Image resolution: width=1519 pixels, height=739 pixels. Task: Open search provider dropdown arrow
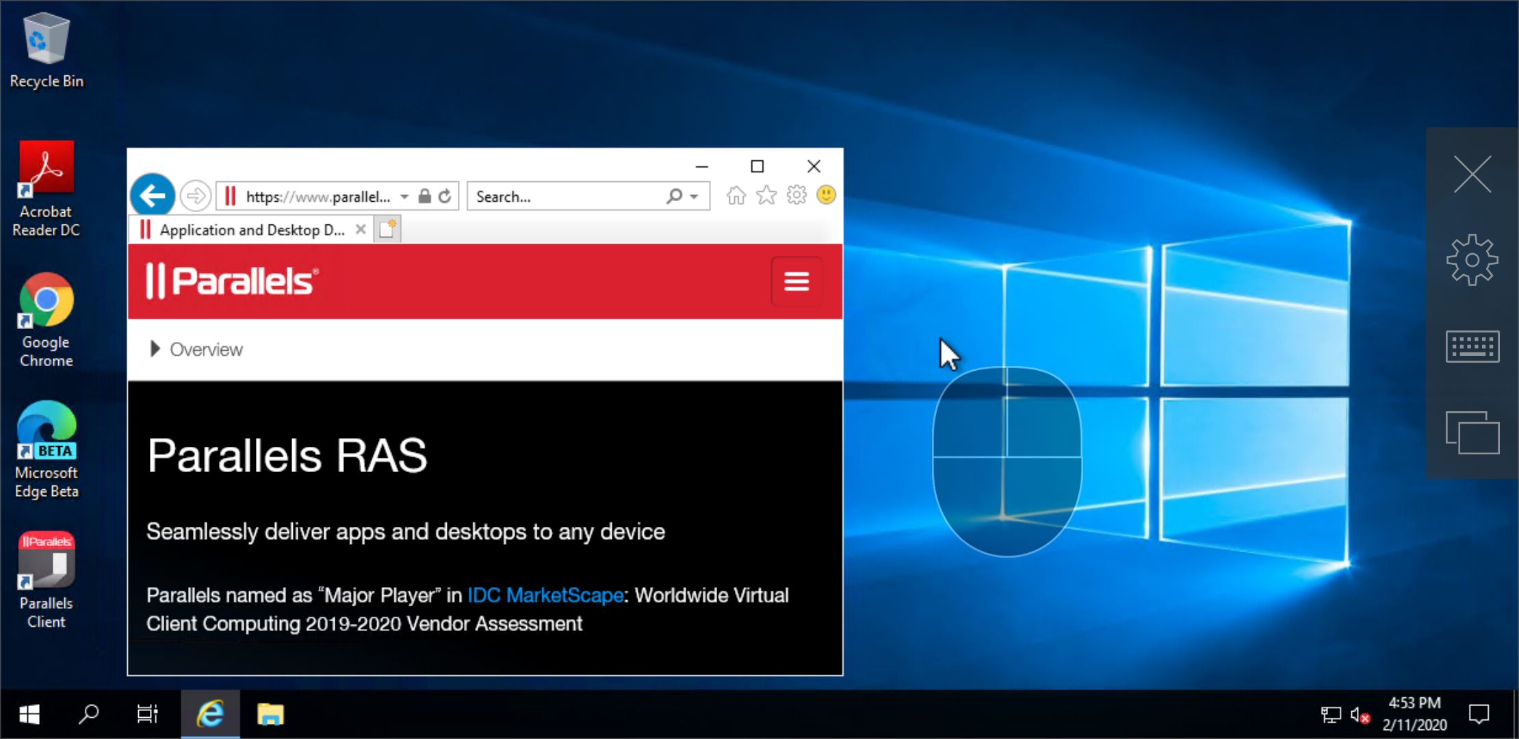[x=694, y=197]
